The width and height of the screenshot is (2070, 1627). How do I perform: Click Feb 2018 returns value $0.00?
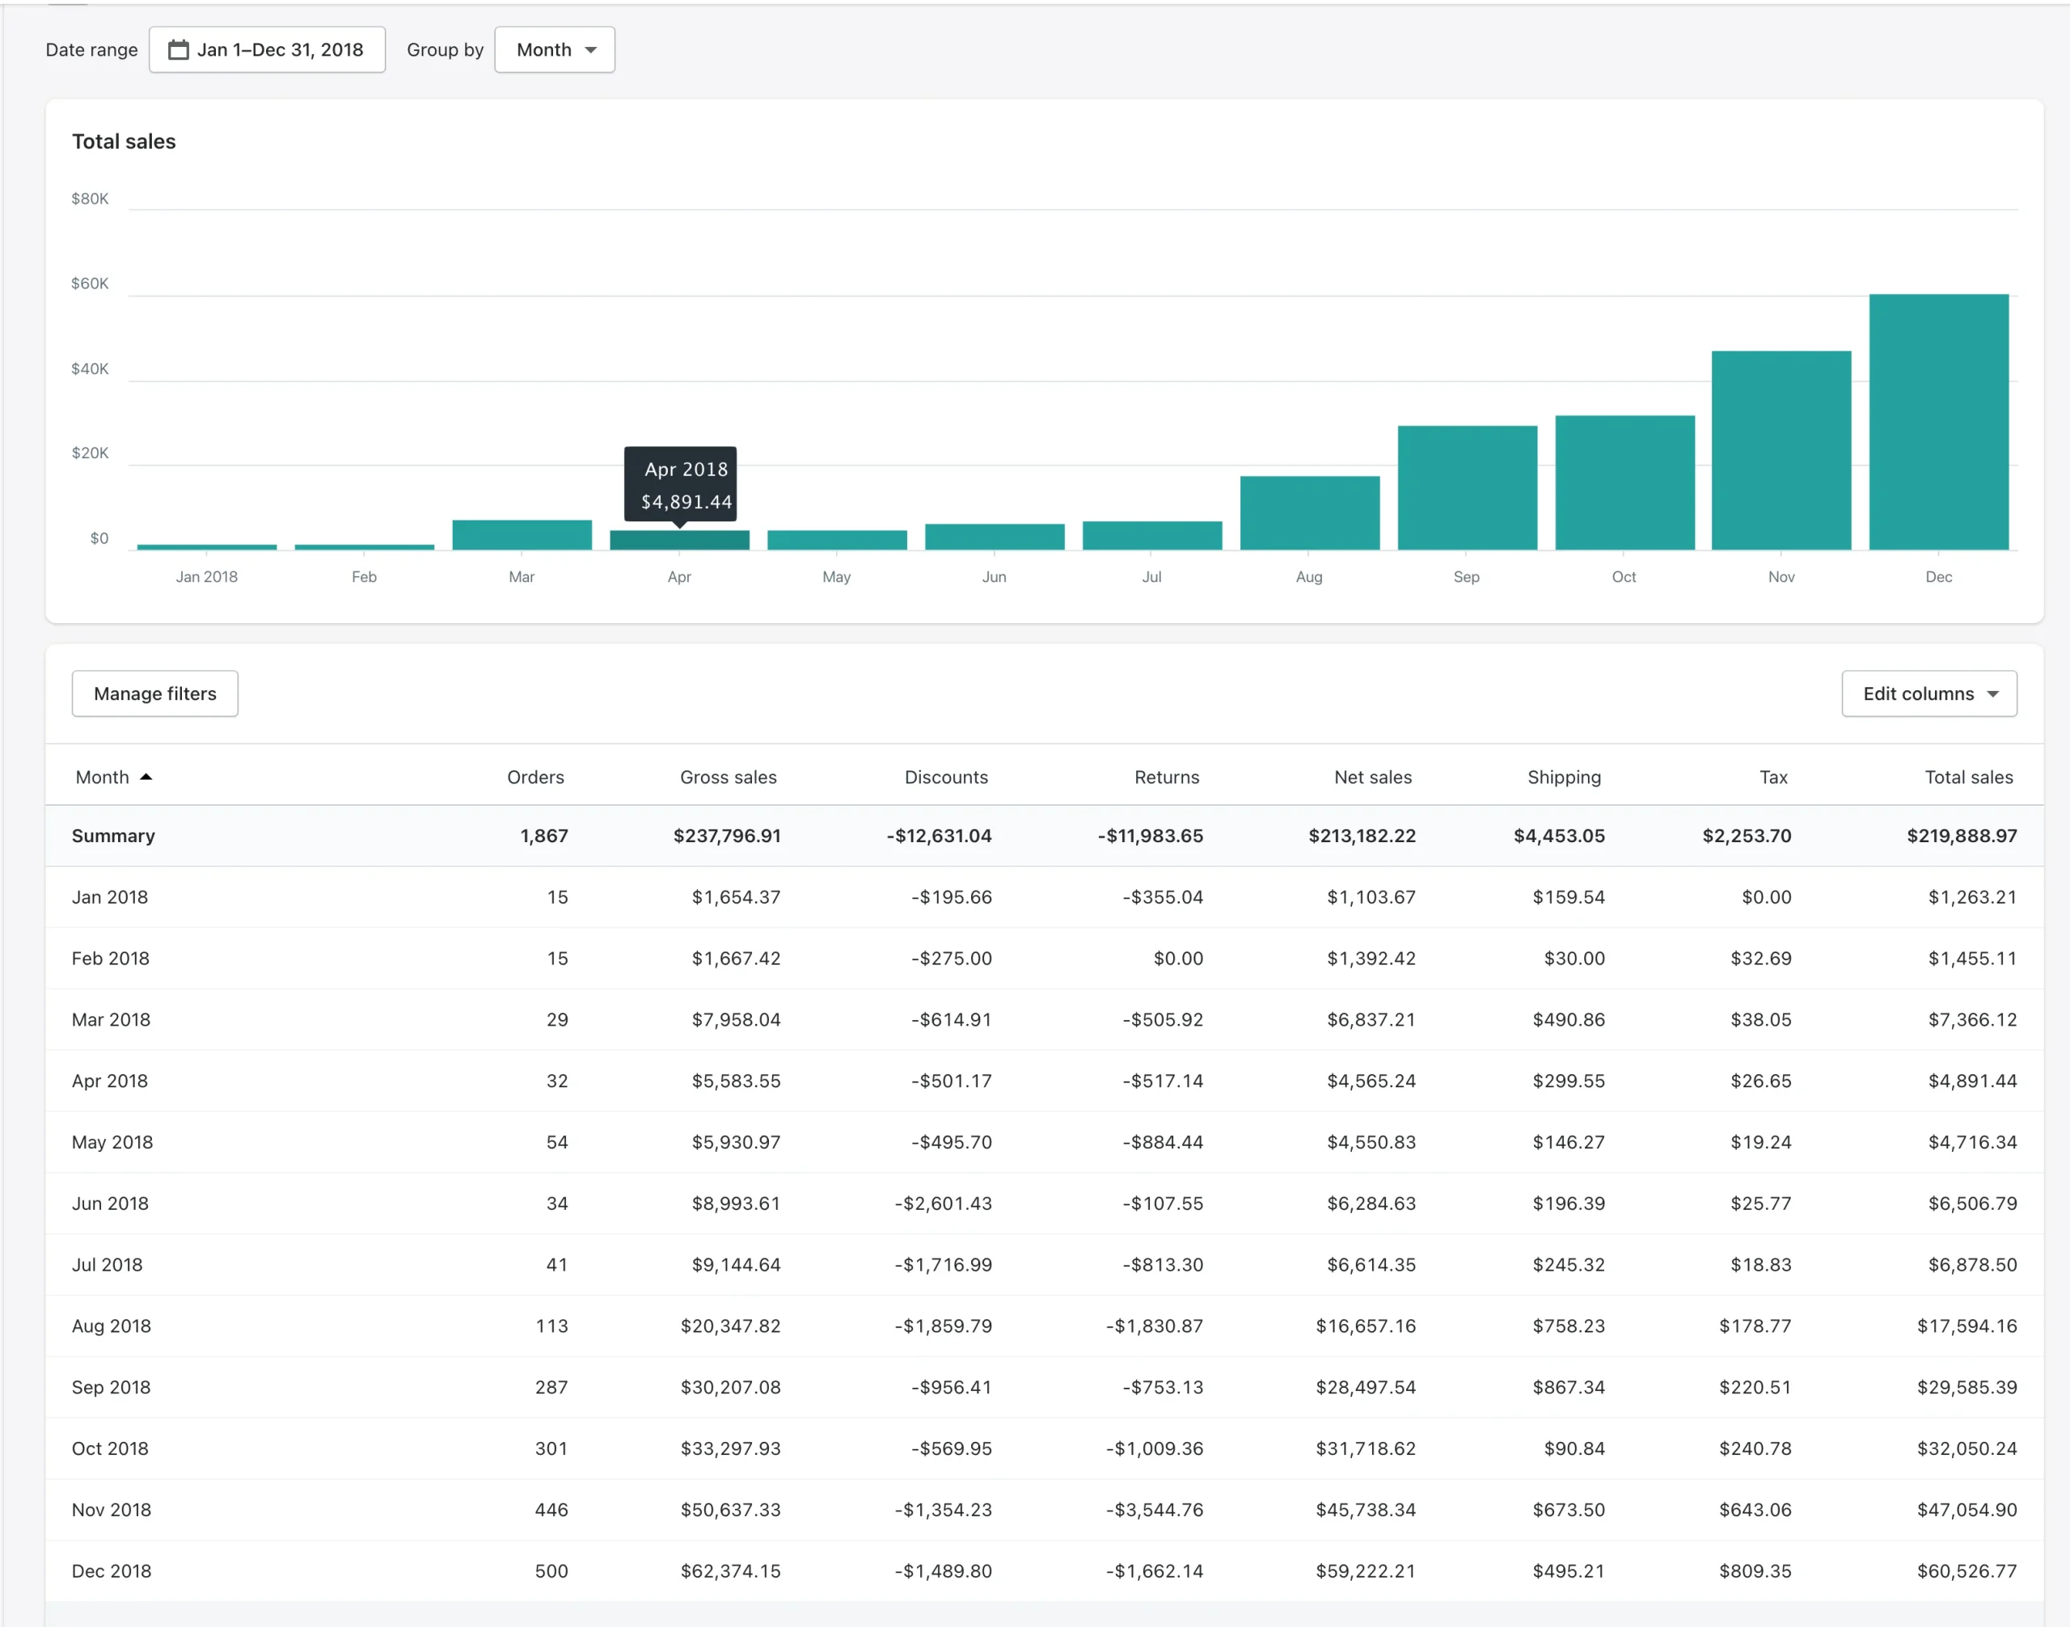tap(1178, 959)
